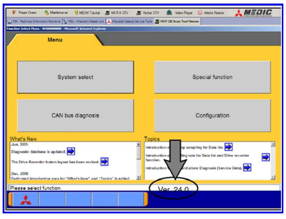Click the Special function button
Viewport: 286px width, 219px height.
coord(212,77)
